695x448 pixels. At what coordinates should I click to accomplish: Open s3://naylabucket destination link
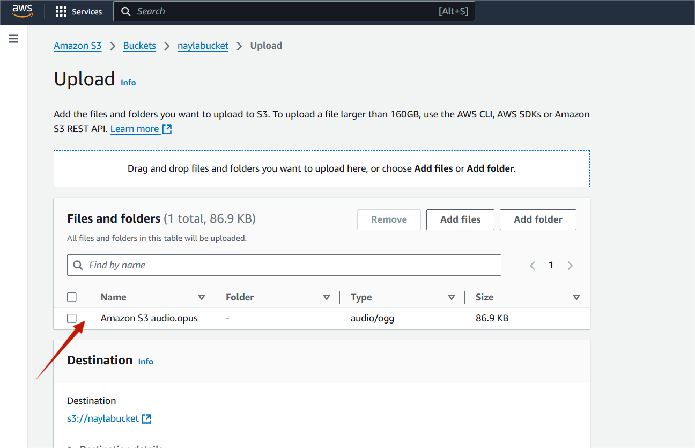pyautogui.click(x=103, y=418)
